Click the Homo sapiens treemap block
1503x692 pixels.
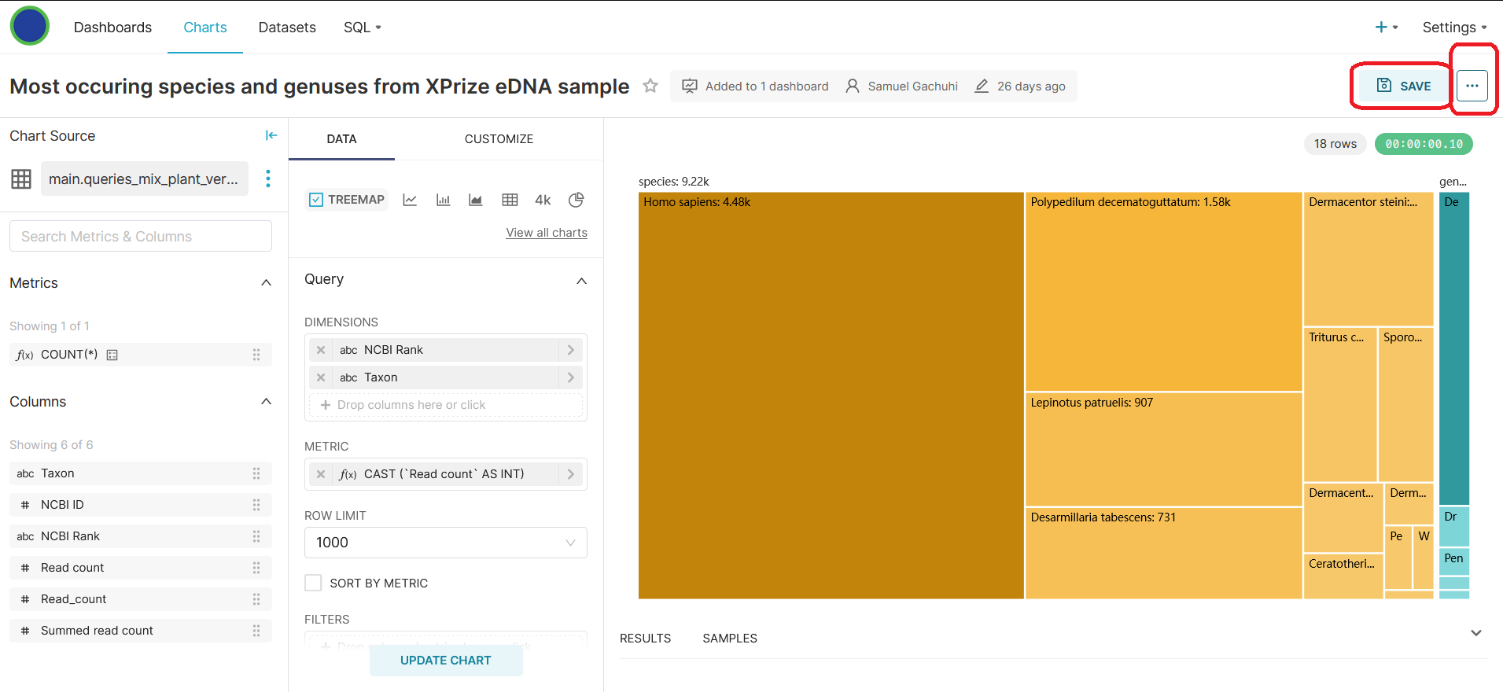tap(831, 396)
